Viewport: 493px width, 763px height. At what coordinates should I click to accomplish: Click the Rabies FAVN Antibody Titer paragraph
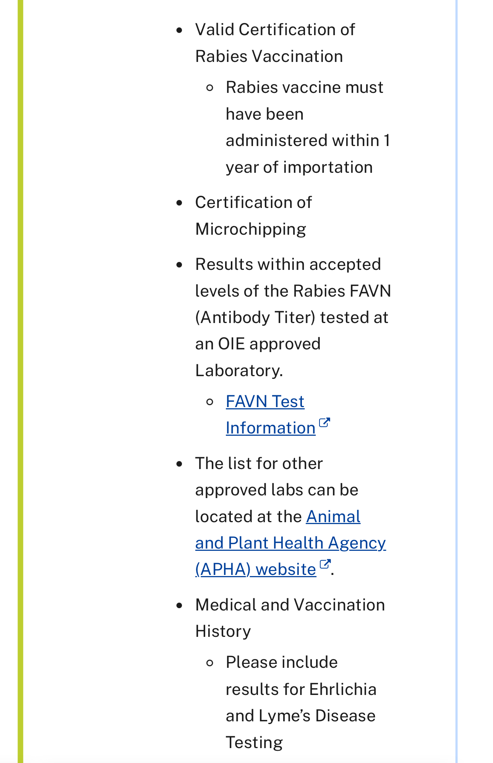coord(293,317)
